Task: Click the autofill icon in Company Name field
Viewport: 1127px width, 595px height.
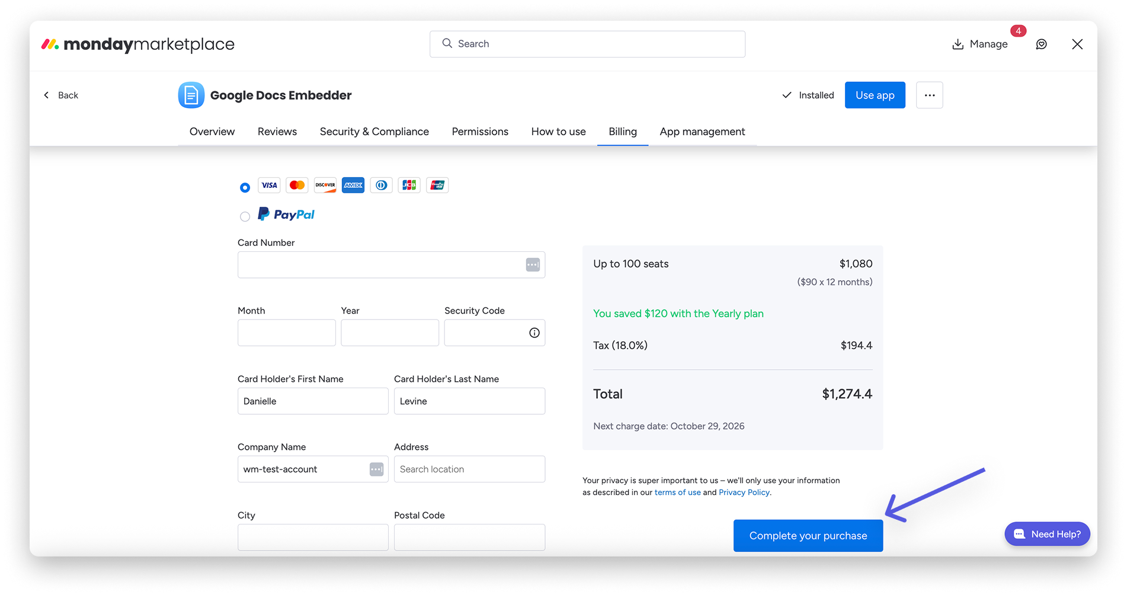Action: (x=376, y=469)
